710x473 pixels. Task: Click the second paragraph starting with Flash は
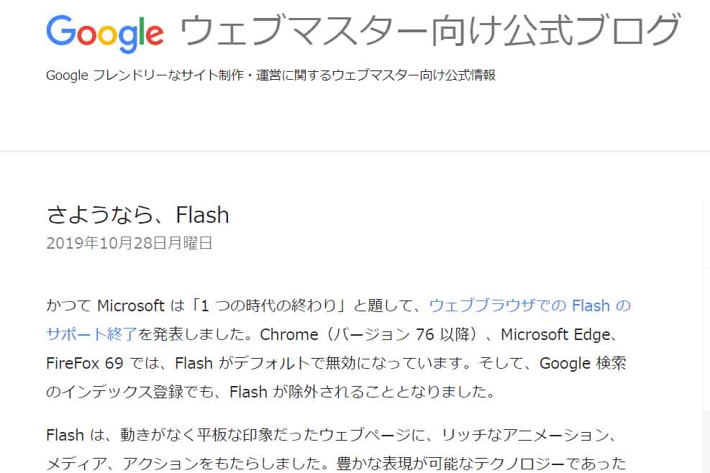tap(331, 435)
